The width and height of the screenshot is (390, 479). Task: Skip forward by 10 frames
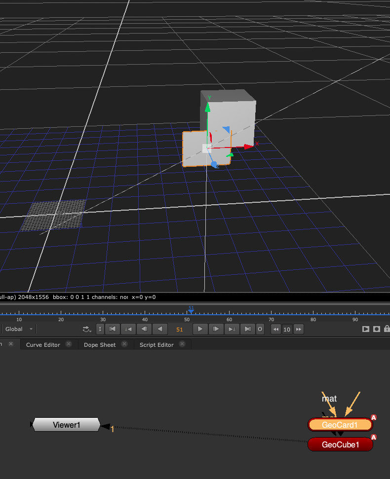(298, 329)
